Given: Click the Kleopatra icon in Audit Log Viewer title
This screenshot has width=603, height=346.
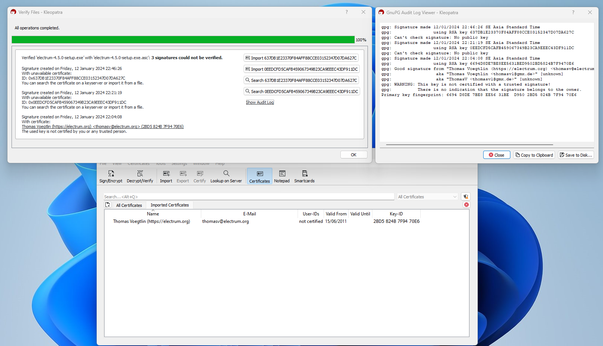Looking at the screenshot, I should [x=381, y=13].
